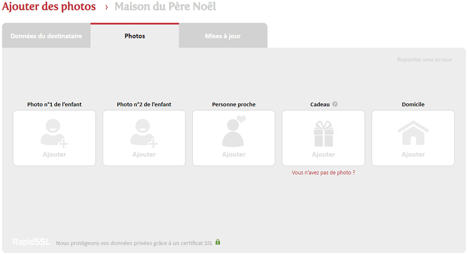468x255 pixels.
Task: Select the Photos tab
Action: point(135,36)
